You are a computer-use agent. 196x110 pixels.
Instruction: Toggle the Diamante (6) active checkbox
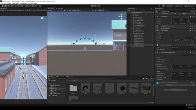[160, 11]
